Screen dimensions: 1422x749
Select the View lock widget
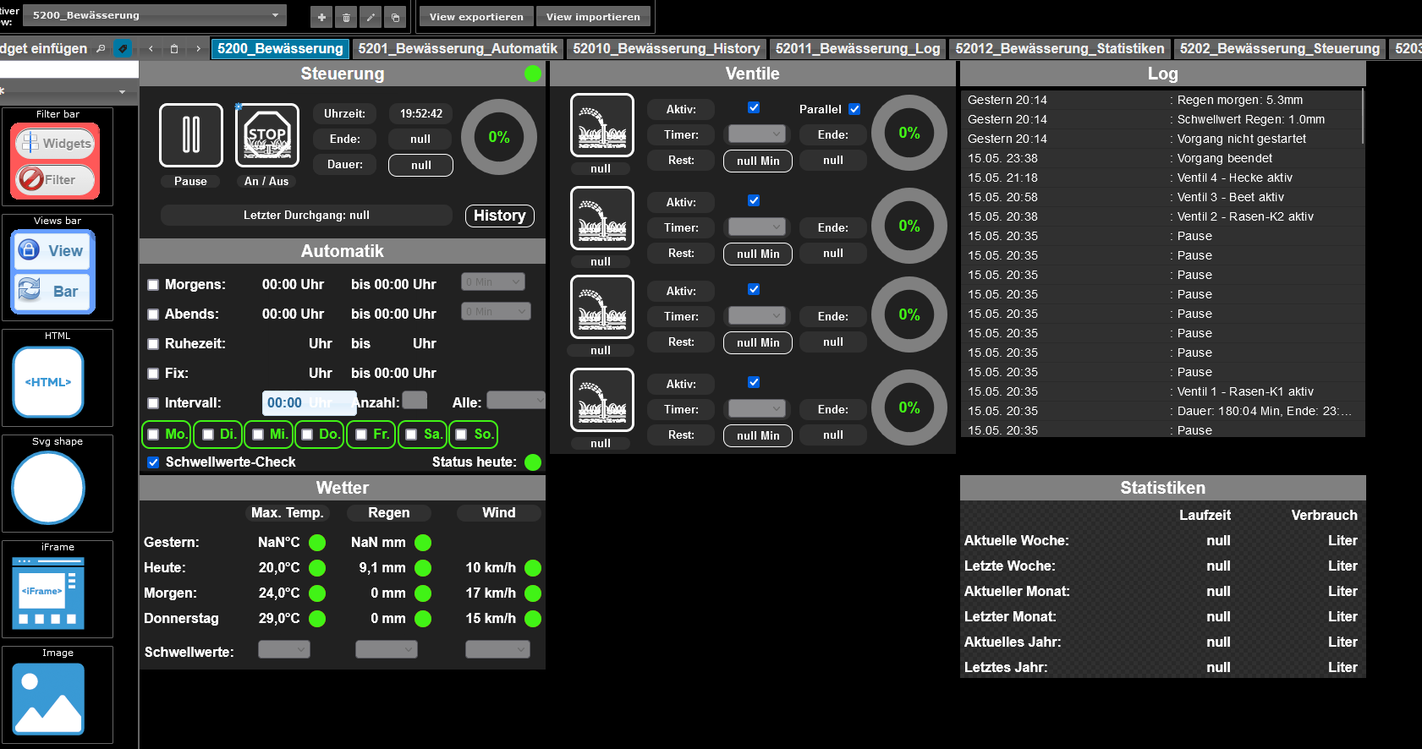pyautogui.click(x=54, y=250)
